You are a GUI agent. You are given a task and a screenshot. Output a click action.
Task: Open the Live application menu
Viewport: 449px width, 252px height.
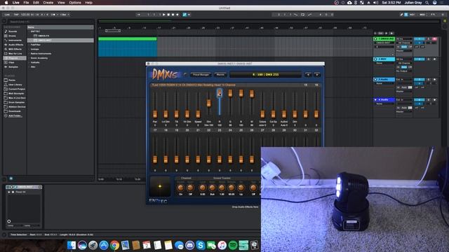15,3
